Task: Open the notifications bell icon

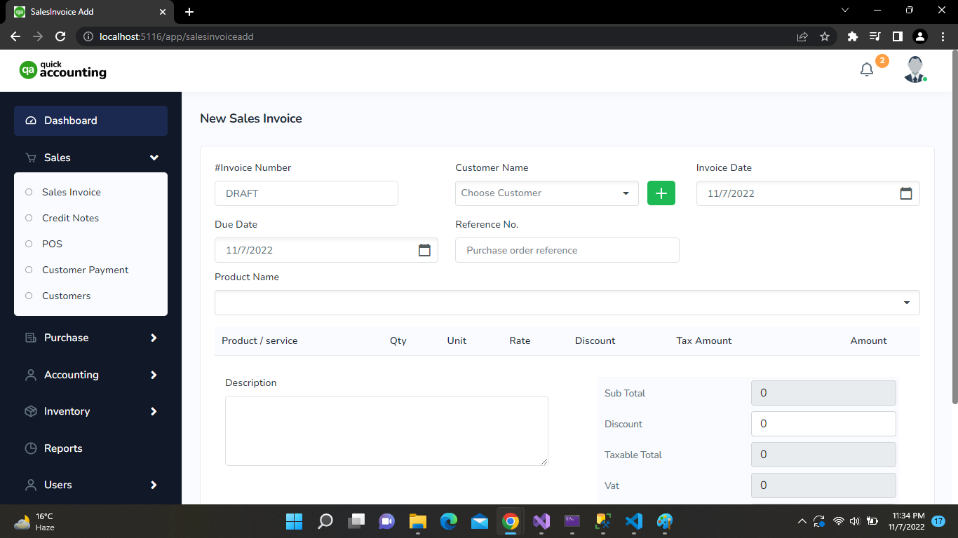Action: (867, 69)
